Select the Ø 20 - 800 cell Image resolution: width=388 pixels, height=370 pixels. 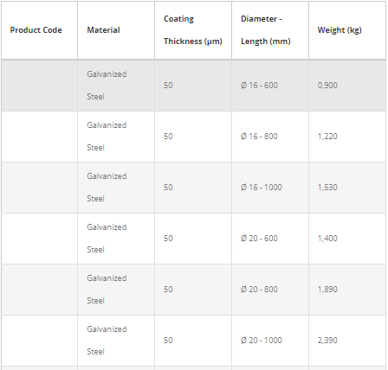pos(270,290)
